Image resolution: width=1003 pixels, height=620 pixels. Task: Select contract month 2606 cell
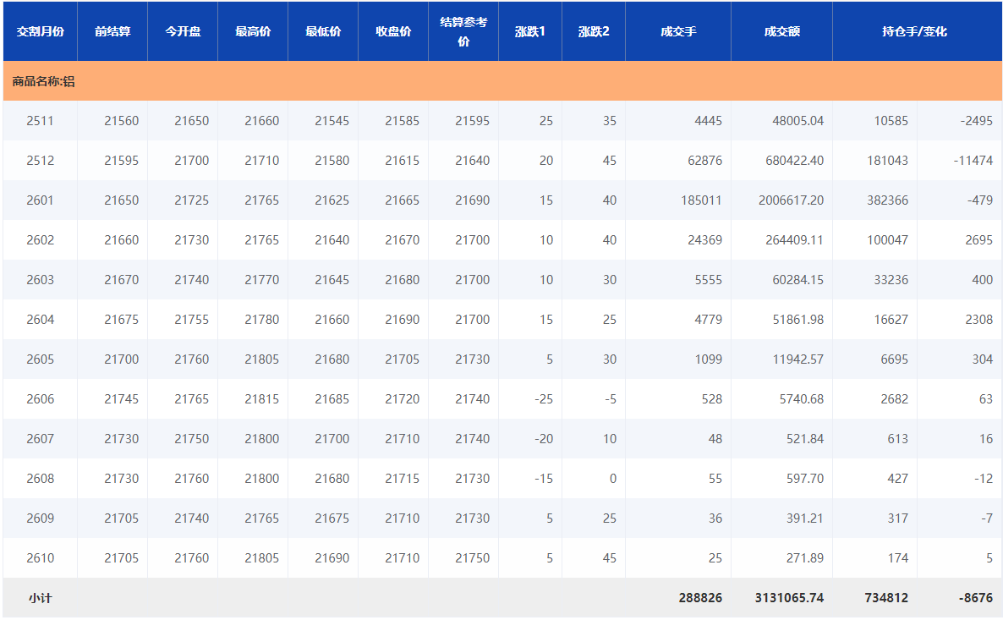coord(40,399)
